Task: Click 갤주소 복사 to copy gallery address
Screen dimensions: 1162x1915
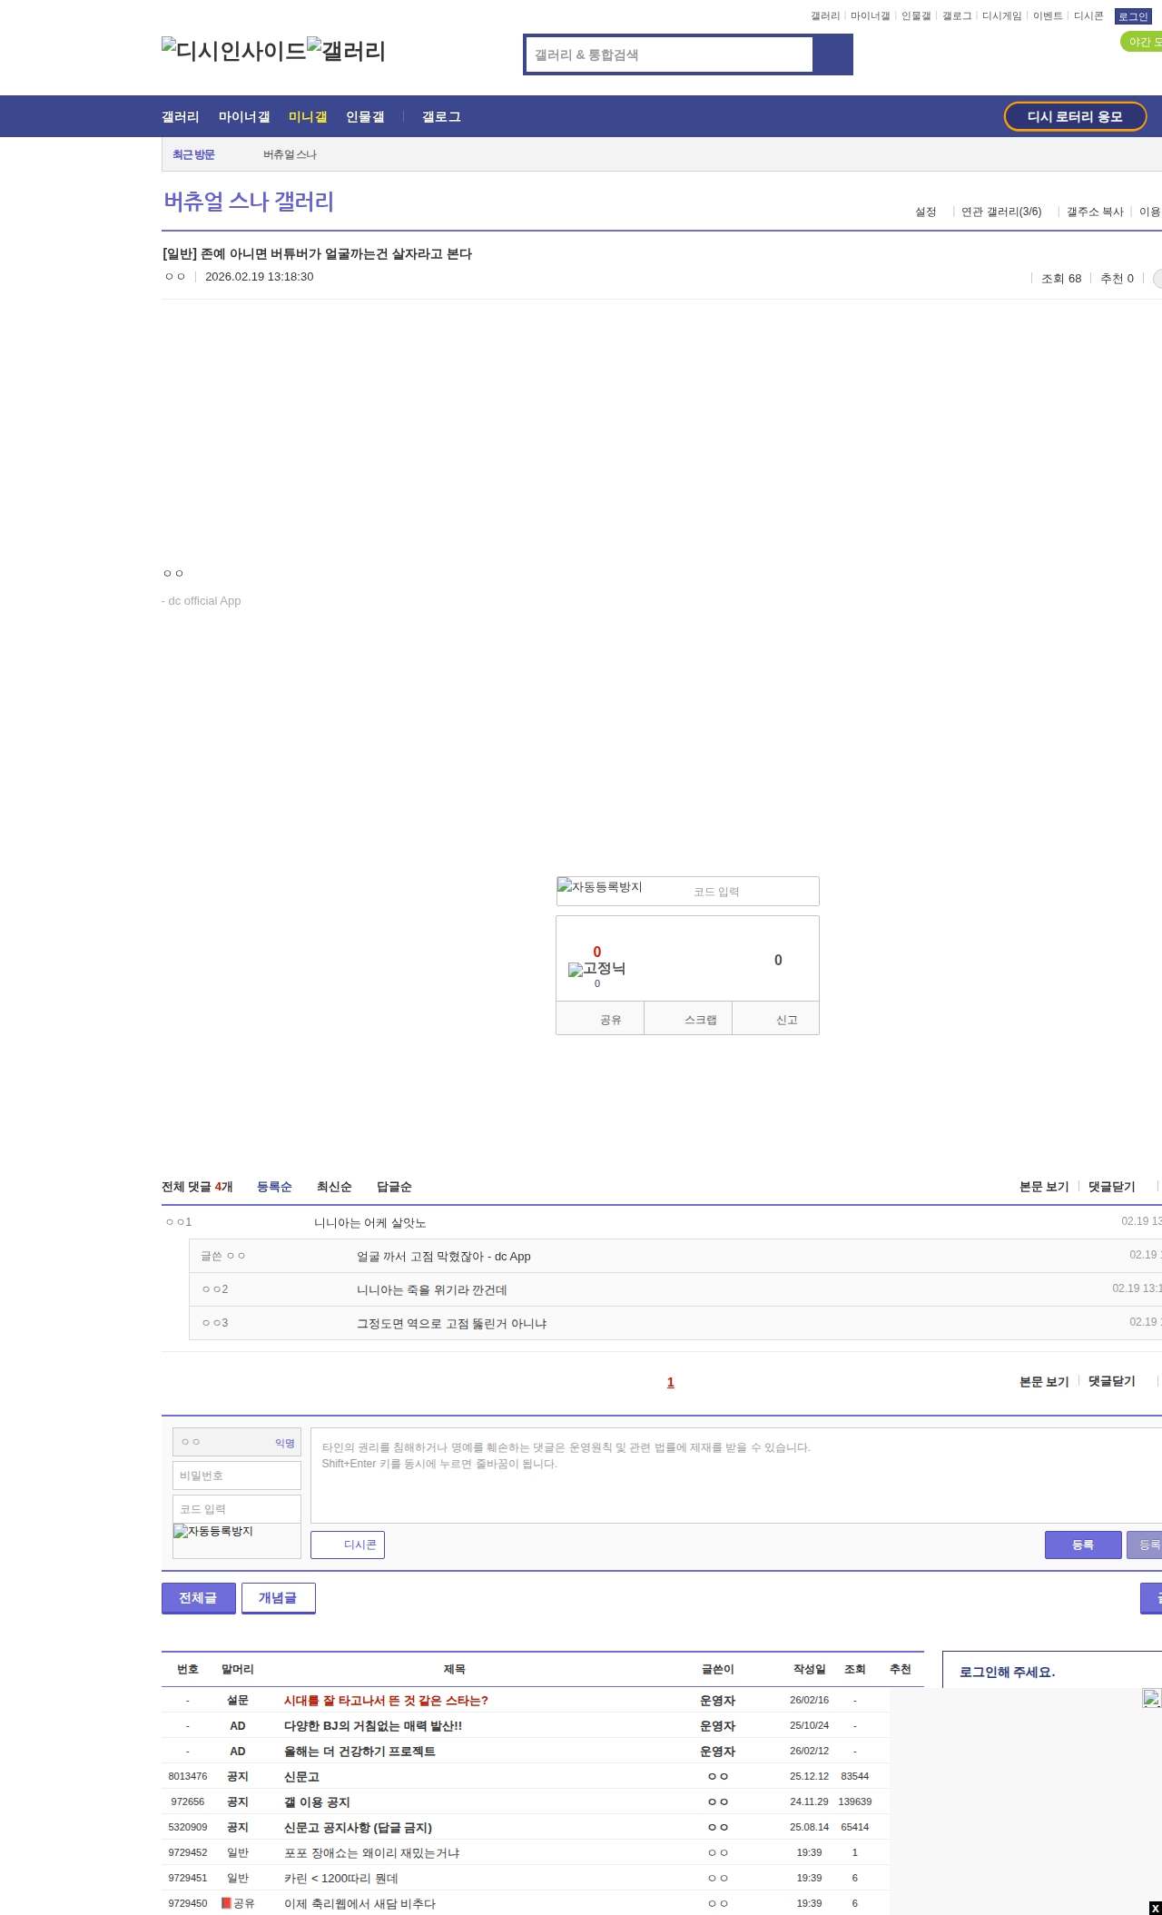Action: (x=1095, y=212)
